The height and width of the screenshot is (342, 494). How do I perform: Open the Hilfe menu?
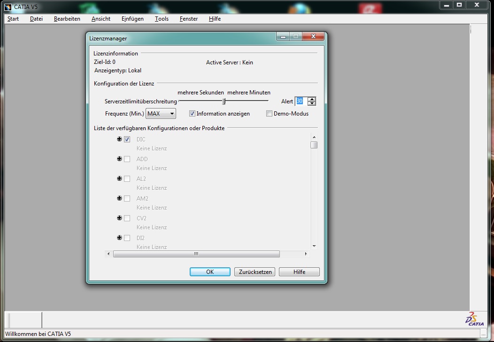click(x=215, y=19)
